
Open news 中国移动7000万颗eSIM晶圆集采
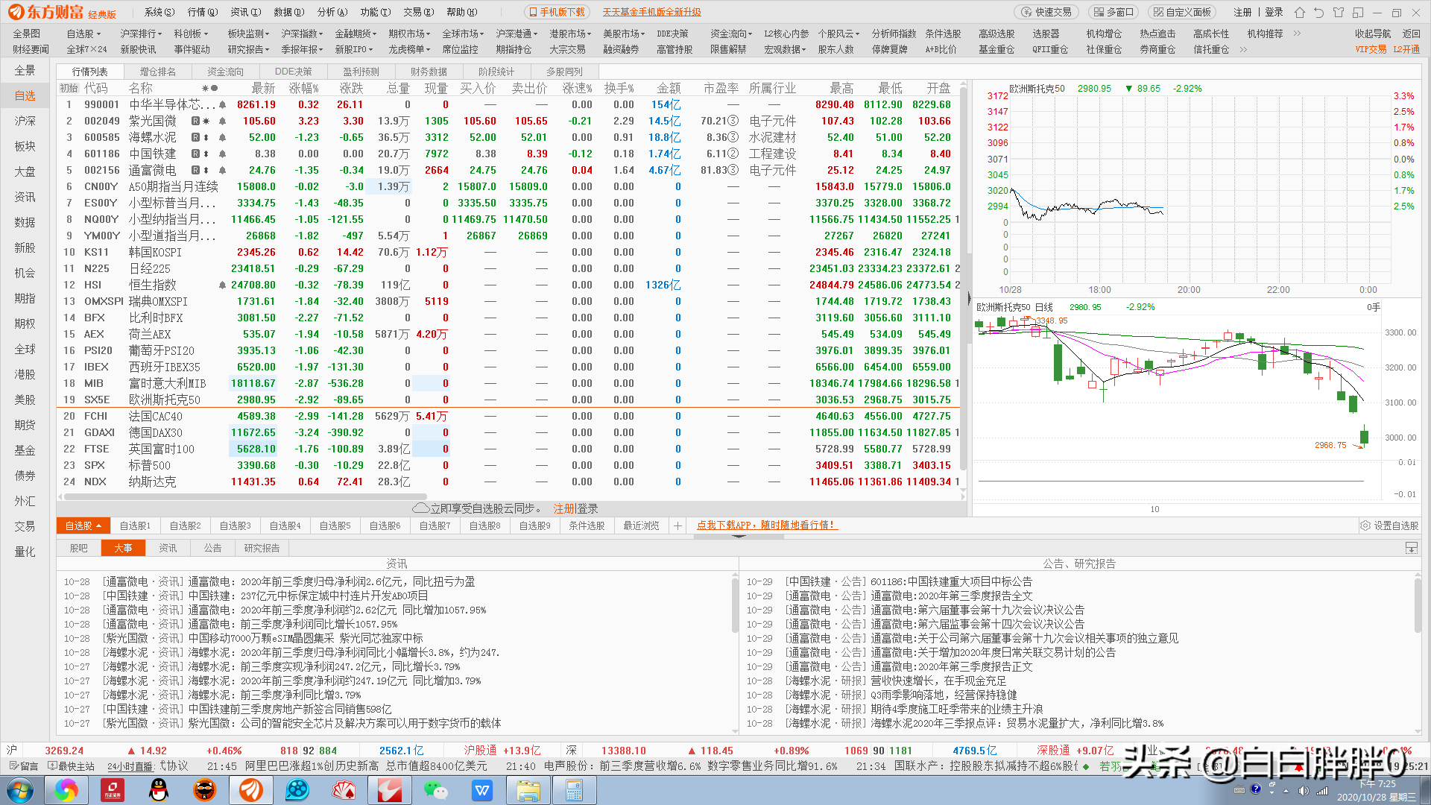(306, 638)
